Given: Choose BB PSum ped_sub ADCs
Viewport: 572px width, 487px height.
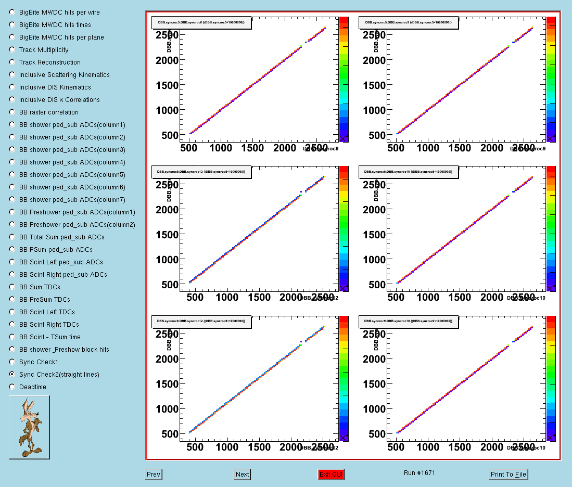Looking at the screenshot, I should coord(12,249).
